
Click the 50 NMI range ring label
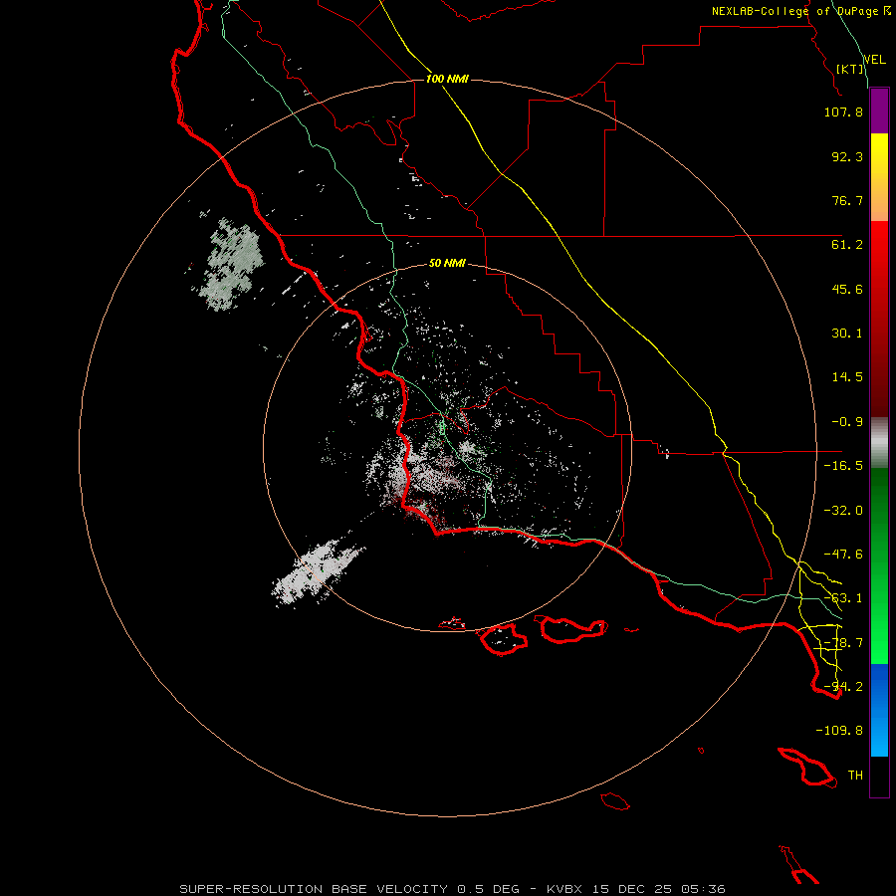[x=447, y=264]
